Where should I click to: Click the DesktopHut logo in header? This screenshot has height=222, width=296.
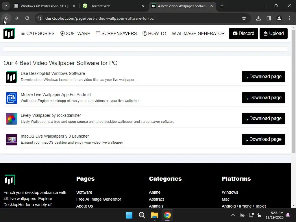9,34
